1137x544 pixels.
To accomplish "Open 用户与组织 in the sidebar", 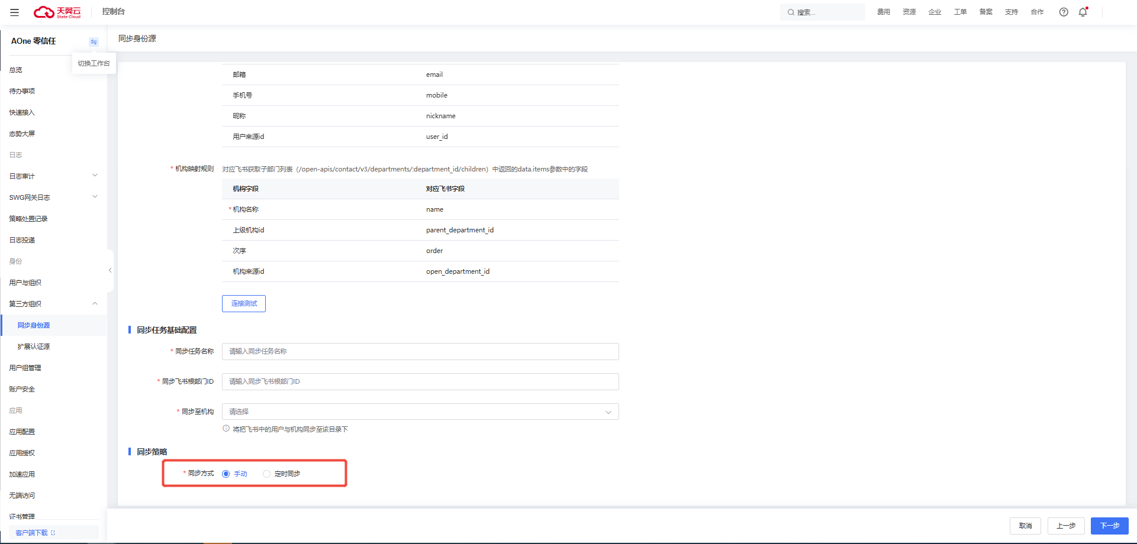I will (x=25, y=283).
